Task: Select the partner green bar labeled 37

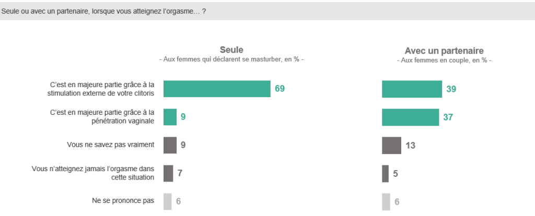Action: coord(411,117)
